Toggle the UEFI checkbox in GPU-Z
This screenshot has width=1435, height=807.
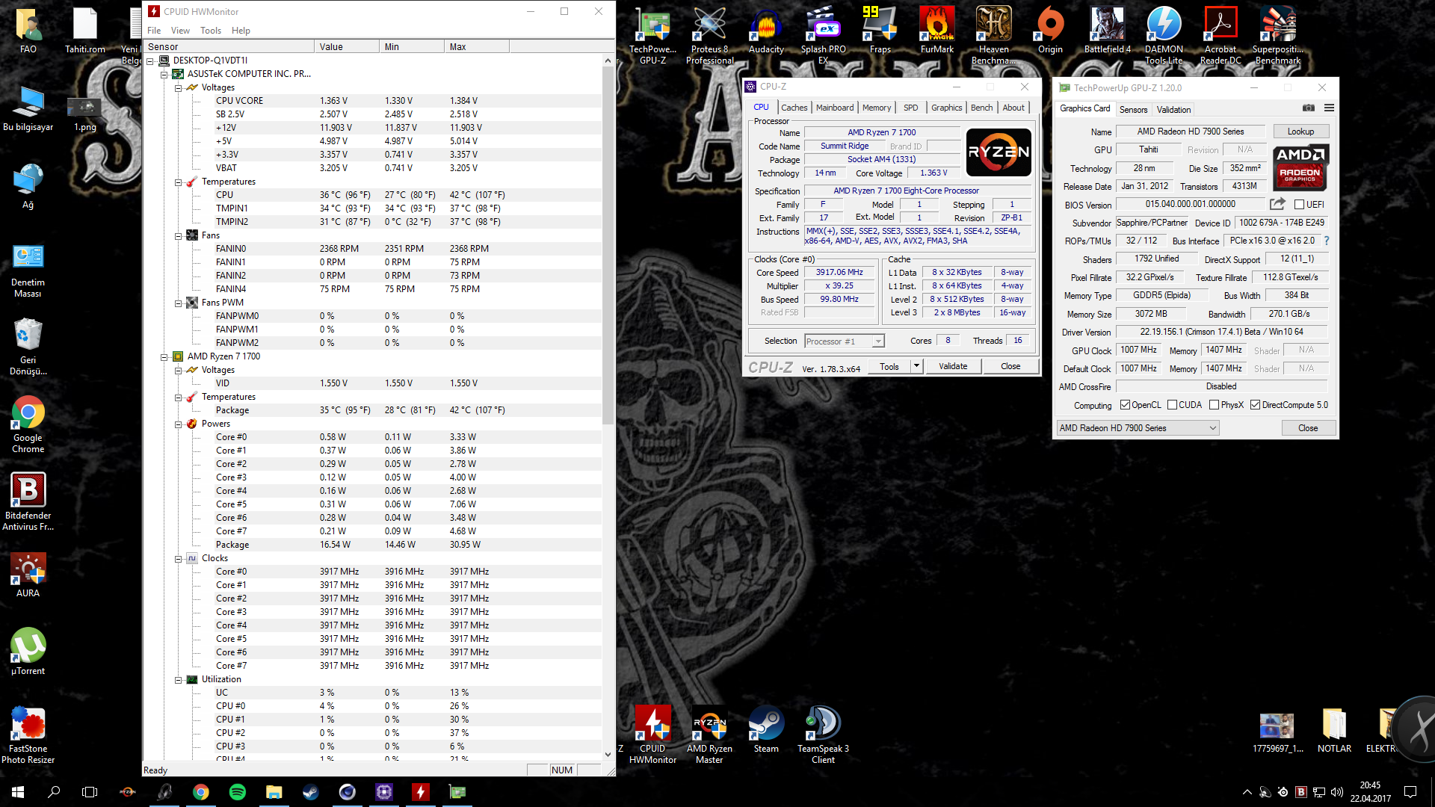(1299, 205)
